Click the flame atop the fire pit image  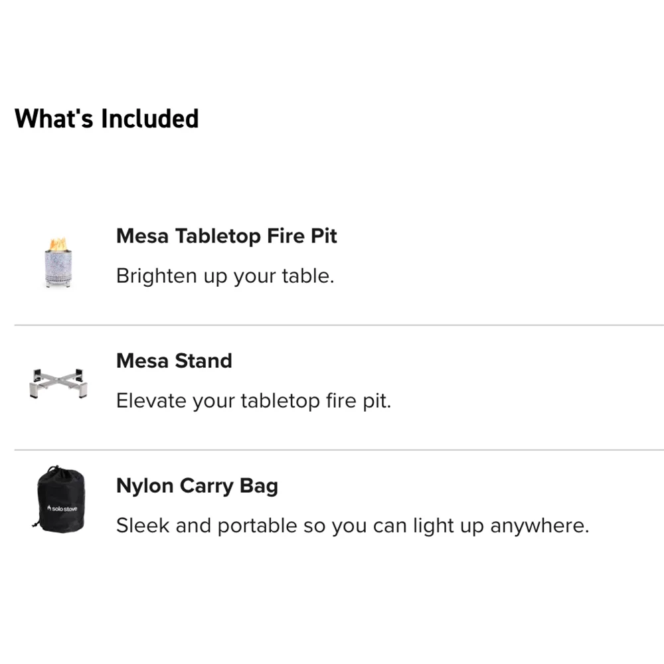click(59, 244)
